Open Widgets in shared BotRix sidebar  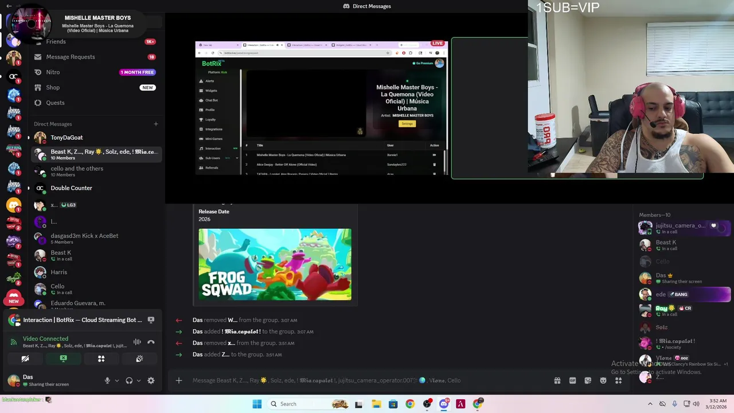(x=211, y=91)
